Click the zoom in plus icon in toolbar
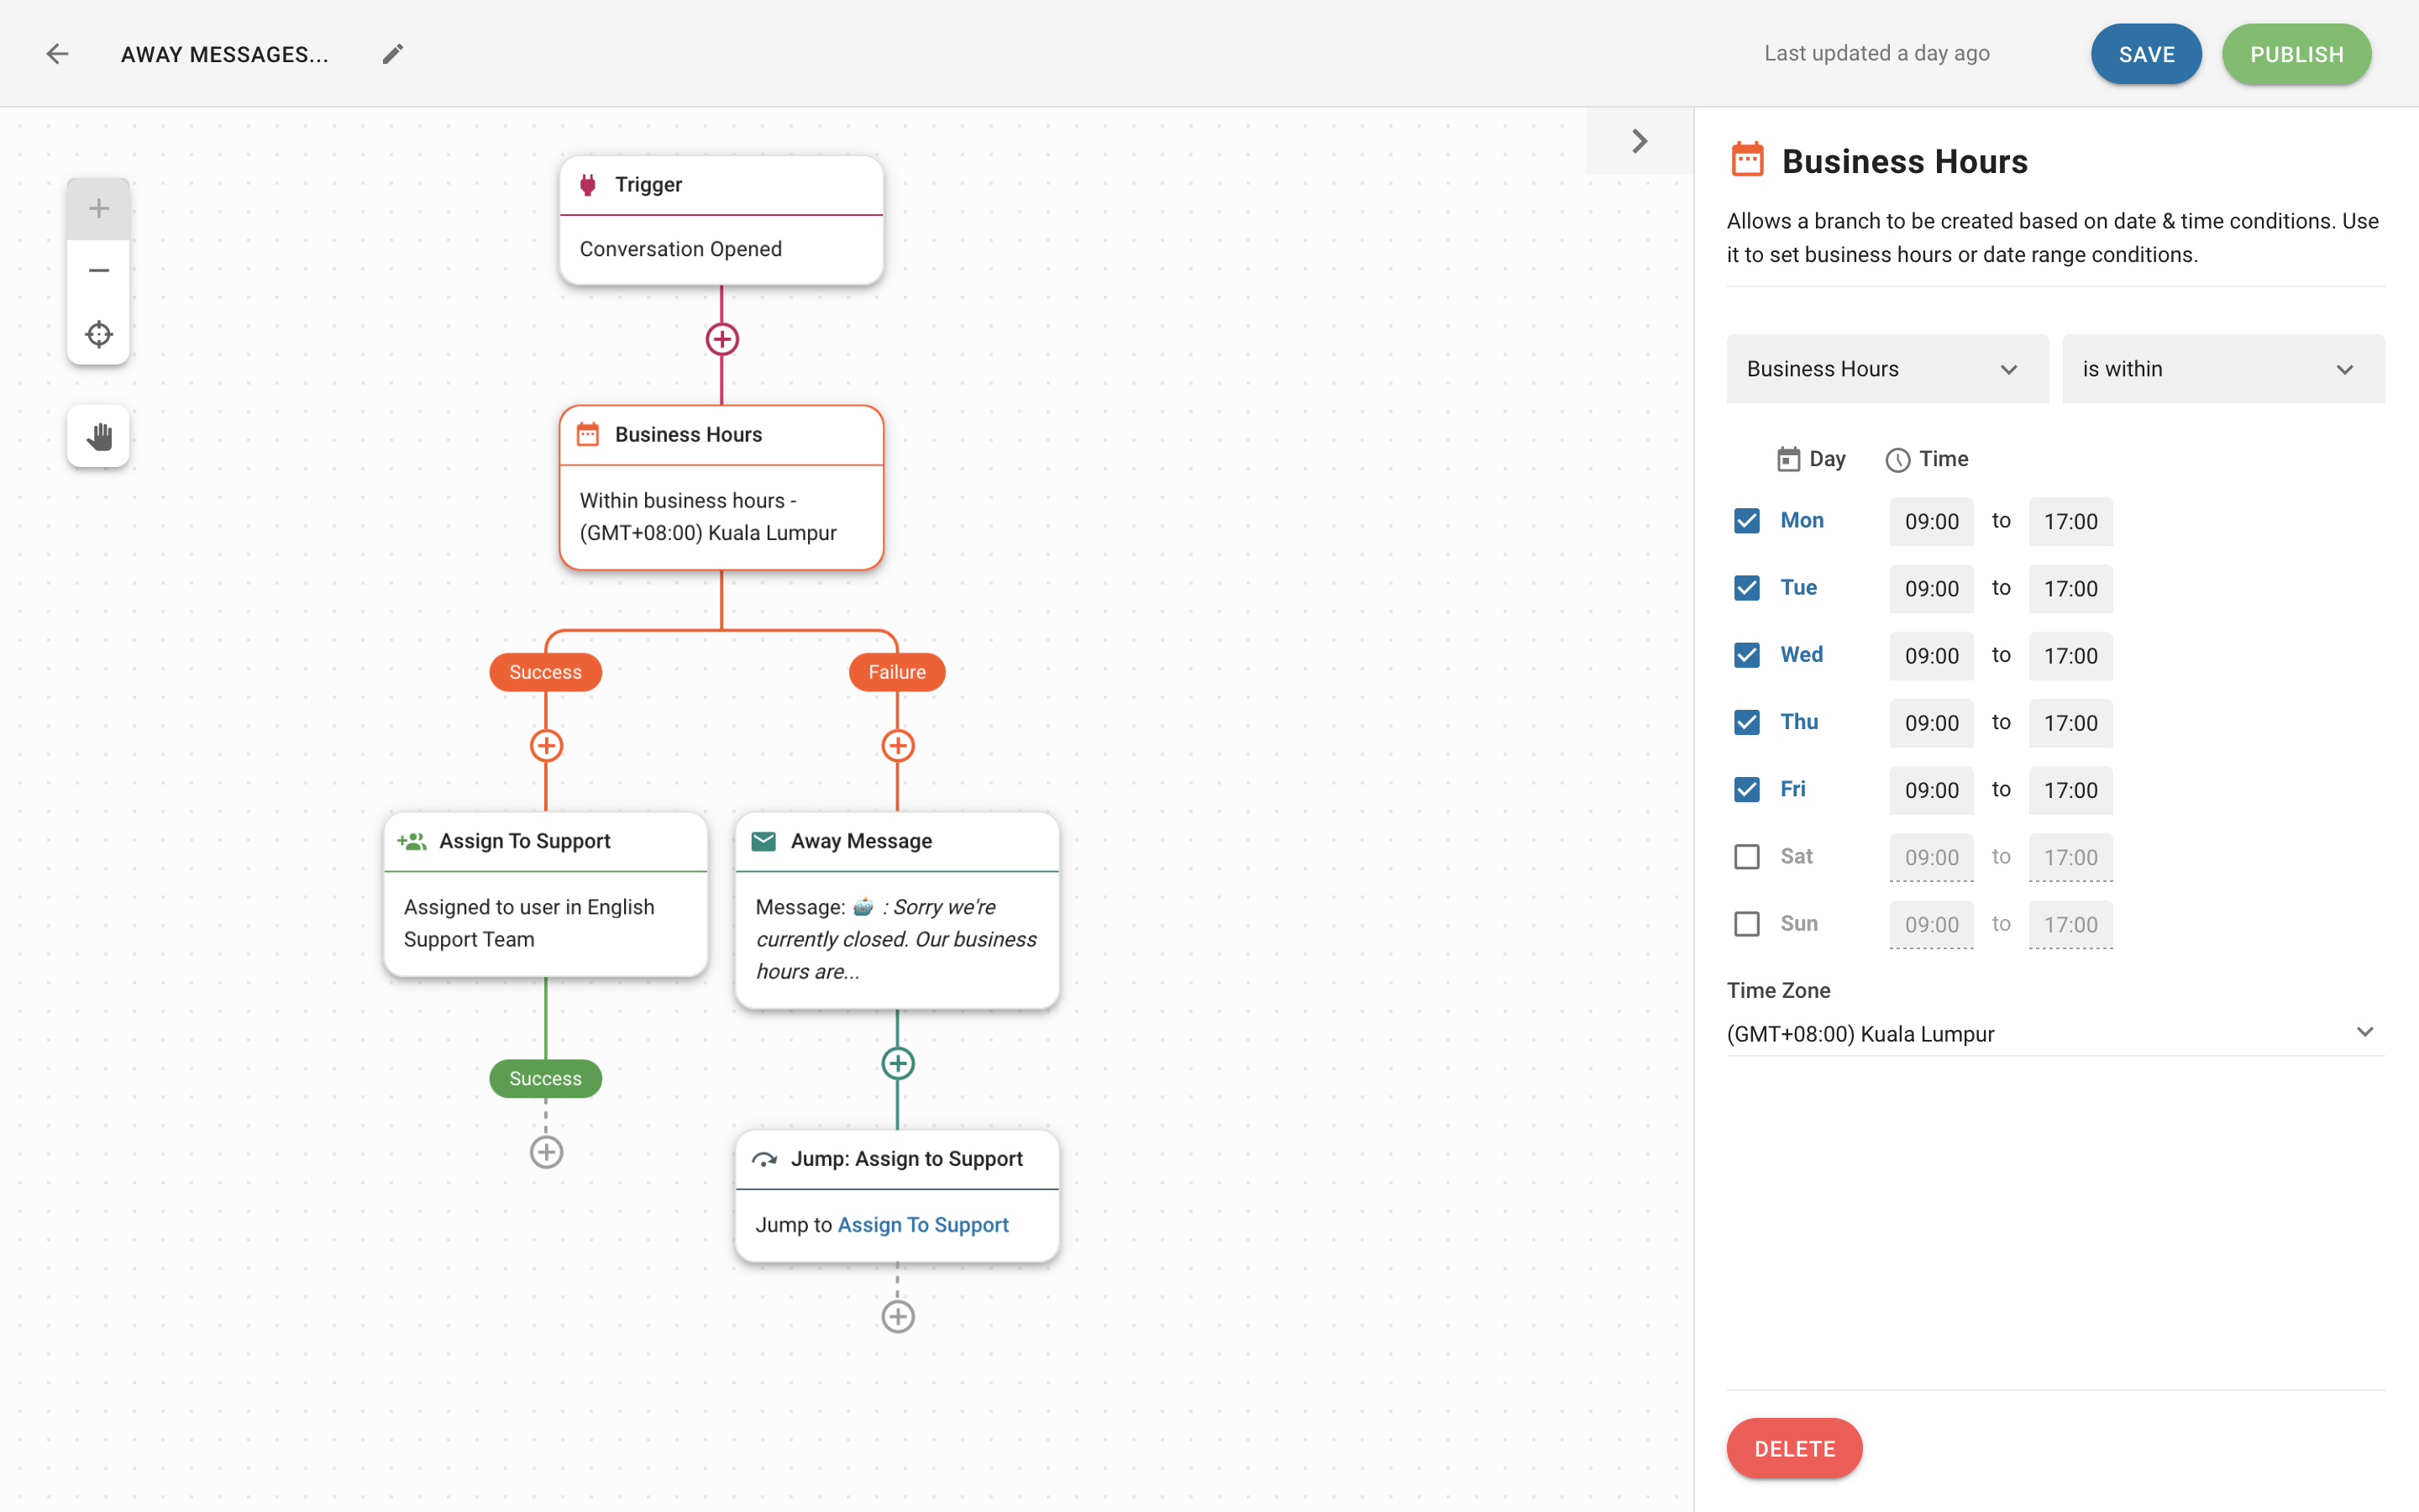 [x=99, y=207]
